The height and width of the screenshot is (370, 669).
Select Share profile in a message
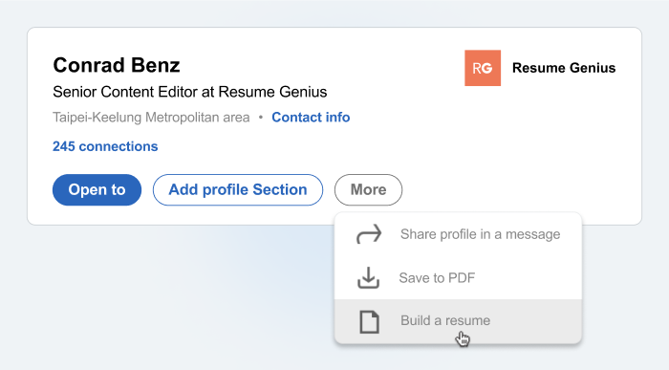pyautogui.click(x=458, y=234)
